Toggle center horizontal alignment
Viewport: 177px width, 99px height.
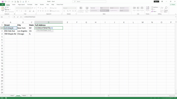click(x=41, y=11)
